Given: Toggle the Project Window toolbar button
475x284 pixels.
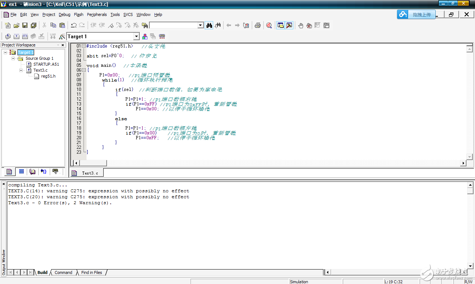Looking at the screenshot, I should 281,25.
